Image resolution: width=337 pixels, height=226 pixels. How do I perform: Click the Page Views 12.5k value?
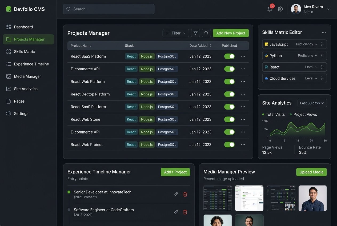click(267, 152)
